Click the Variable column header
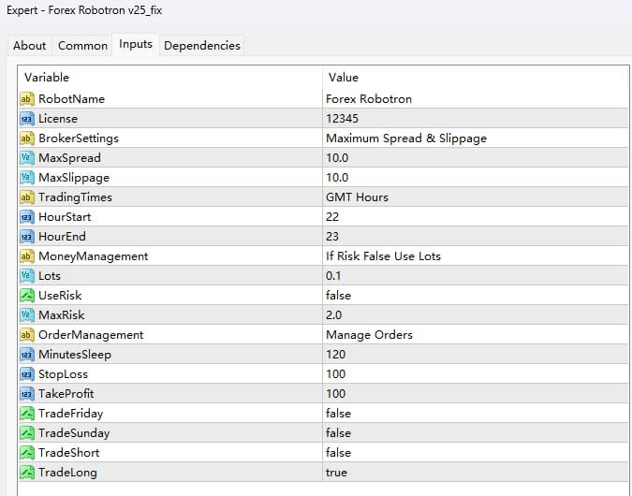Screen dimensions: 632x496 point(169,77)
